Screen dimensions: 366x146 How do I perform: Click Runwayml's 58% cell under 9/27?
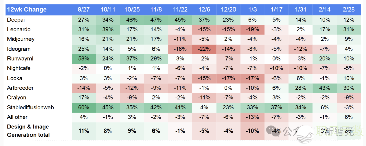[84, 59]
